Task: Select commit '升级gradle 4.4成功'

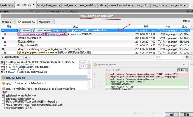Action: (x=28, y=45)
